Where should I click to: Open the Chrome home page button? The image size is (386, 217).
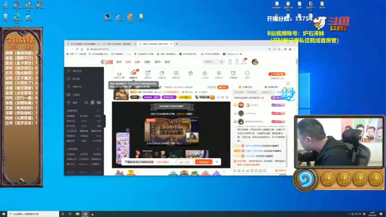click(x=82, y=49)
